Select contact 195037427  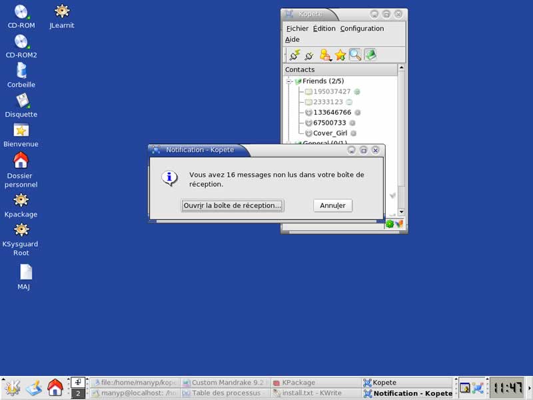coord(332,91)
